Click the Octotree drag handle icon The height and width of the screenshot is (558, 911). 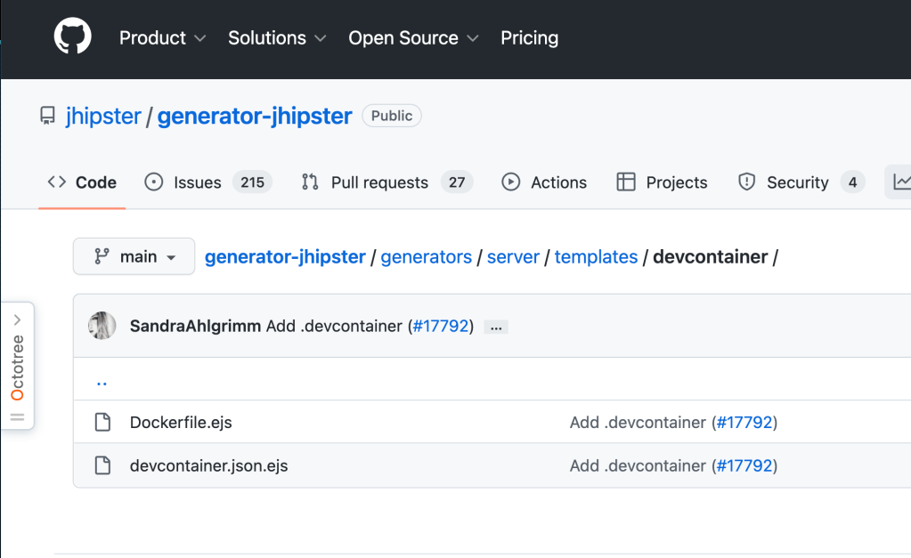click(18, 416)
